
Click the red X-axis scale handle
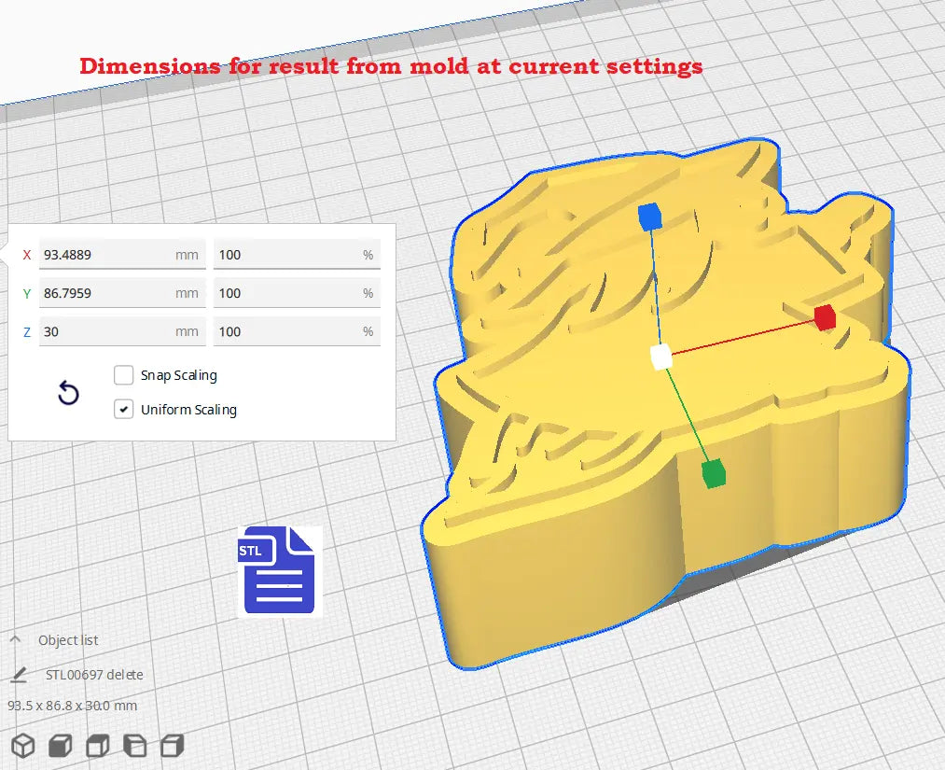(x=824, y=317)
